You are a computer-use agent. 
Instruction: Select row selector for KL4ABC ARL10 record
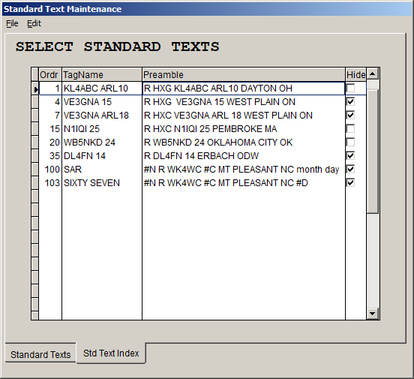tap(34, 89)
